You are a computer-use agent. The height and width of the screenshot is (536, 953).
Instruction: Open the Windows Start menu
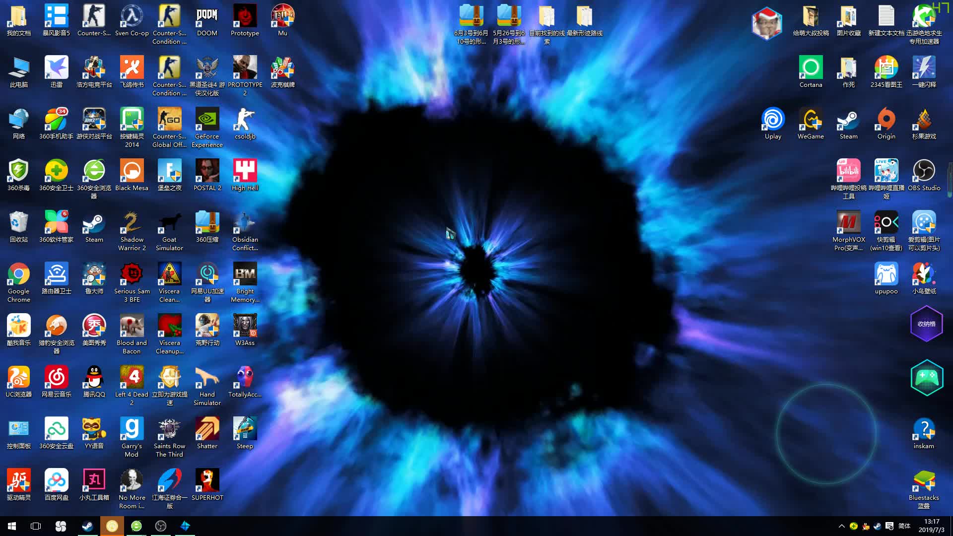[x=12, y=526]
